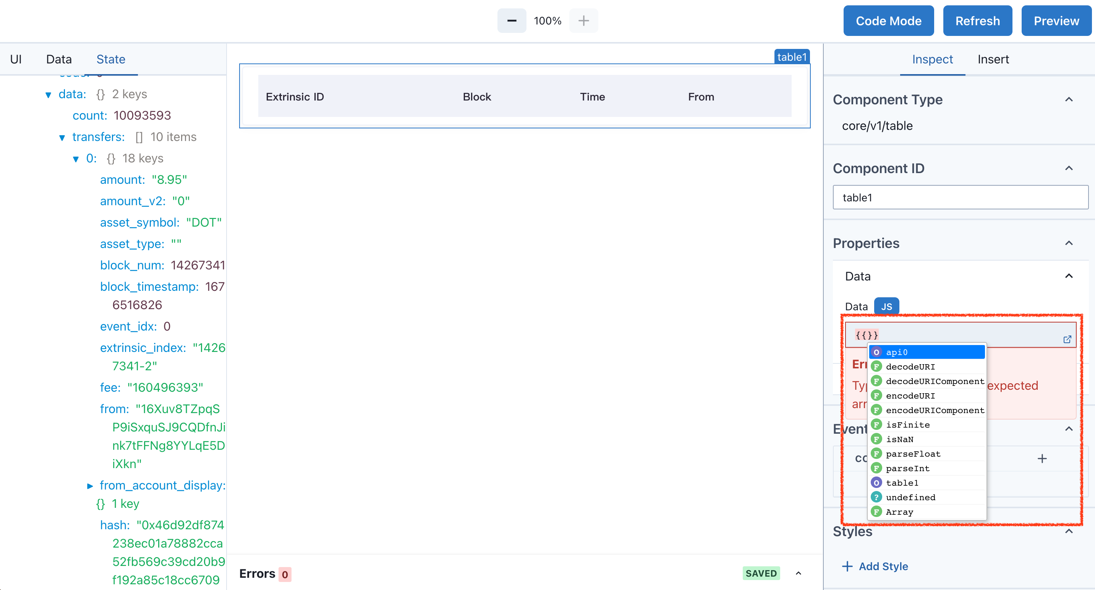Click the Errors count badge

coord(285,574)
